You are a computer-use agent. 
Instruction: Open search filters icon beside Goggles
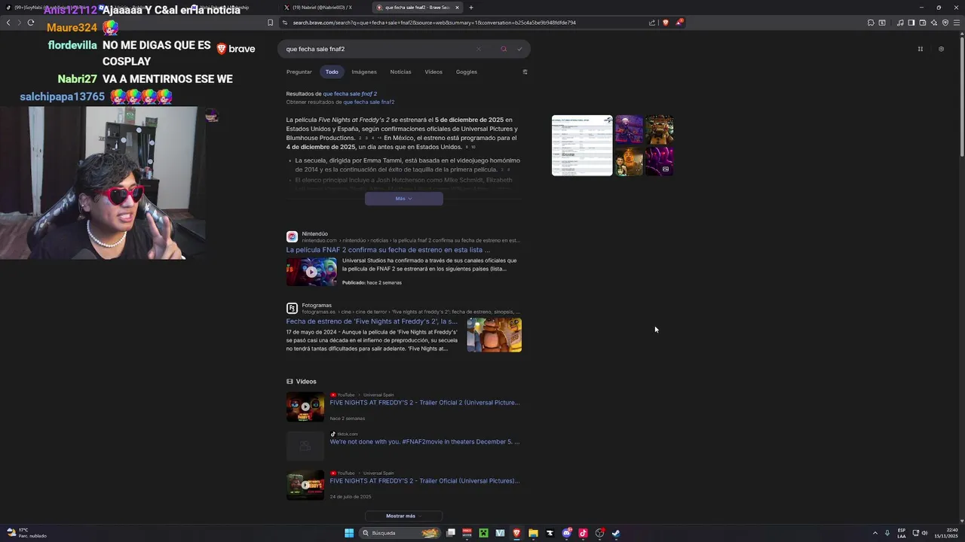point(525,72)
